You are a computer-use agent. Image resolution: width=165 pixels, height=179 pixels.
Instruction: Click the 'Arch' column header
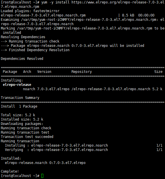[x=27, y=72]
